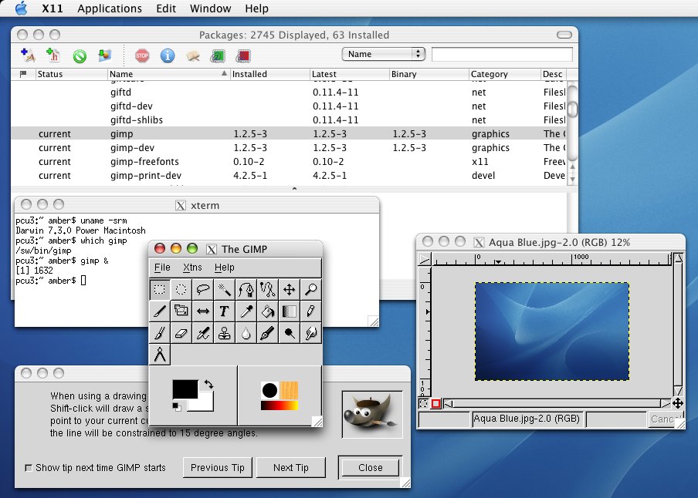Toggle dashed selection mode button in image window

point(423,403)
